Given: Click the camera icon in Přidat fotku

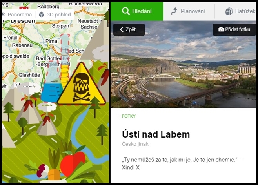Looking at the screenshot, I should tap(221, 29).
